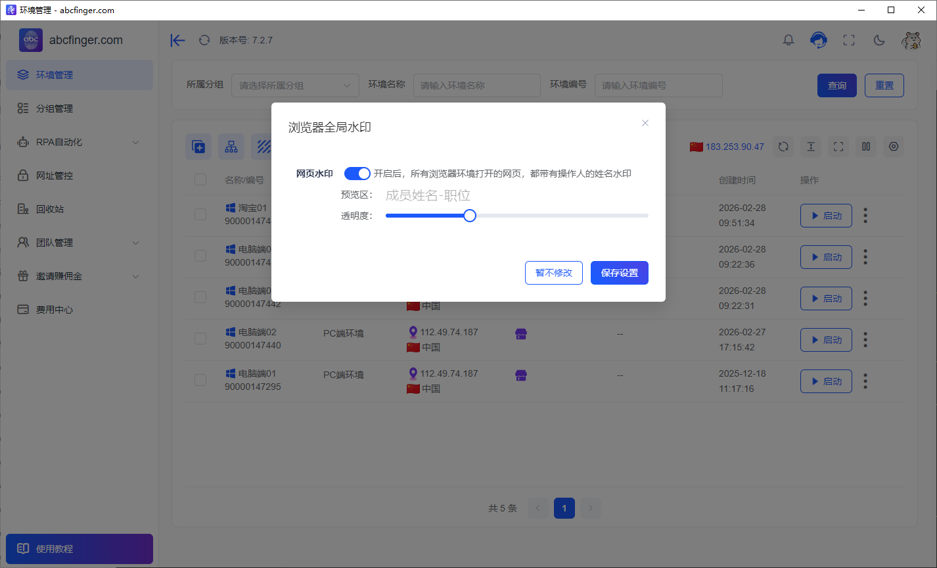
Task: Open more options for 09:22:36 row
Action: 865,257
